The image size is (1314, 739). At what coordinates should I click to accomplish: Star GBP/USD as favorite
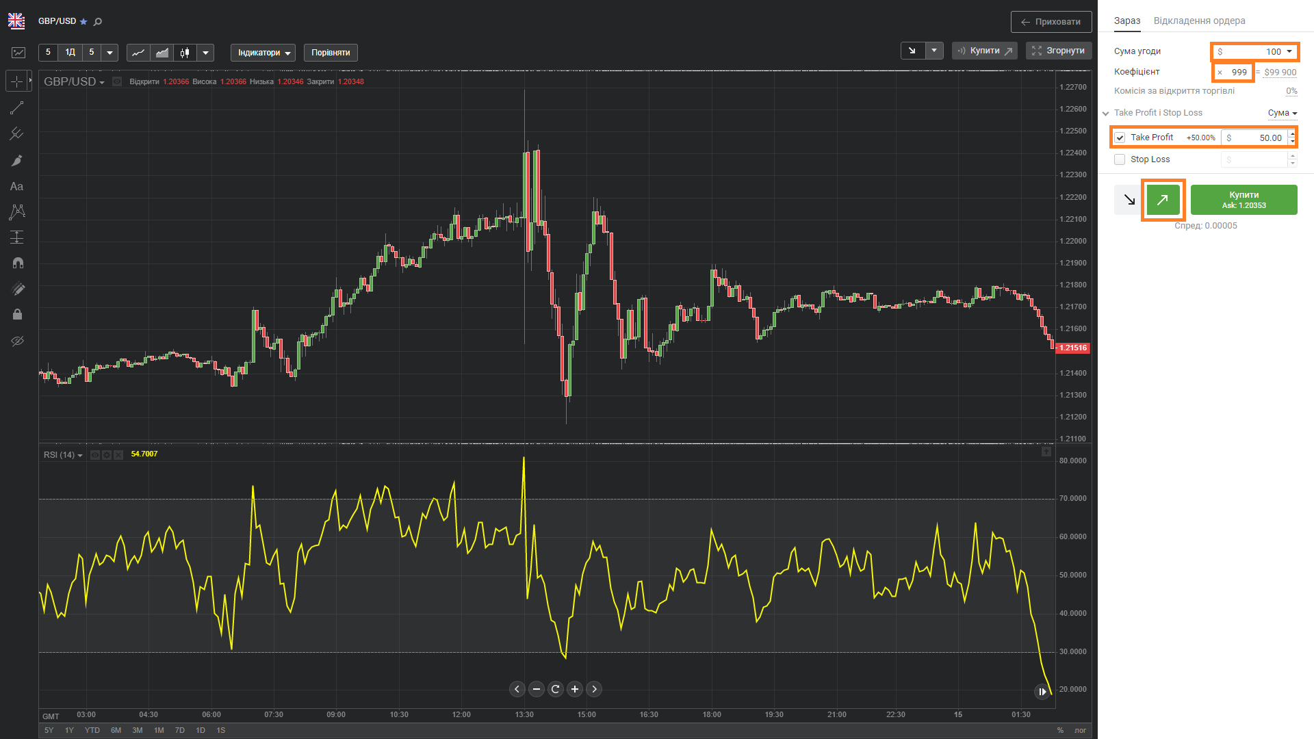tap(83, 22)
